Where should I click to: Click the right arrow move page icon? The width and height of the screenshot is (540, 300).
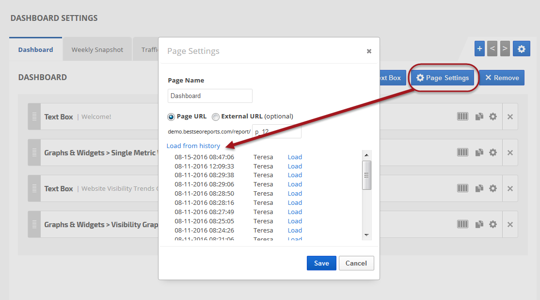(x=505, y=49)
